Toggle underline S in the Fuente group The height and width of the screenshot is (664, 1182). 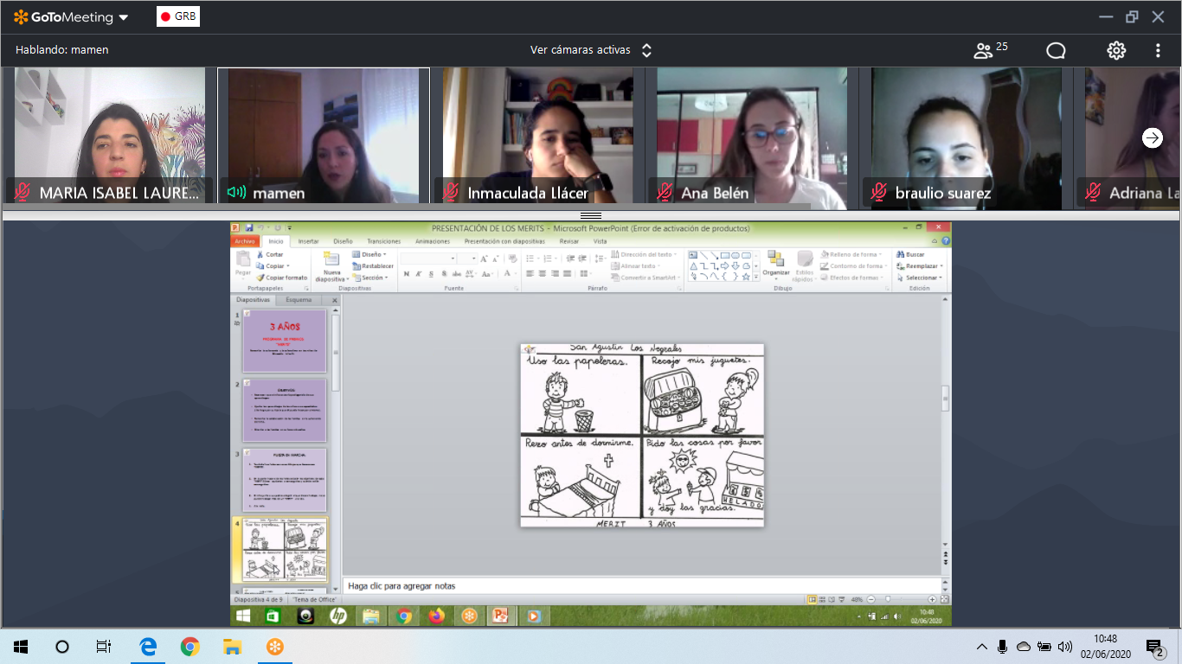tap(430, 273)
